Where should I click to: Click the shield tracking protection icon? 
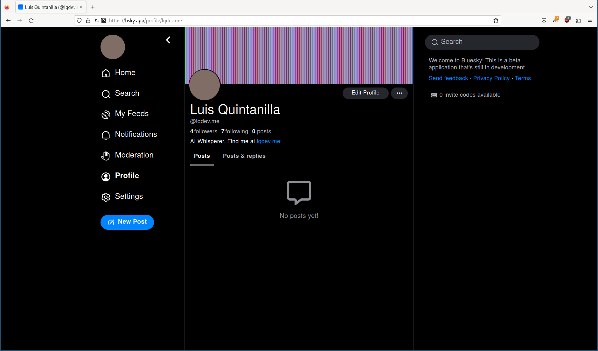[79, 20]
